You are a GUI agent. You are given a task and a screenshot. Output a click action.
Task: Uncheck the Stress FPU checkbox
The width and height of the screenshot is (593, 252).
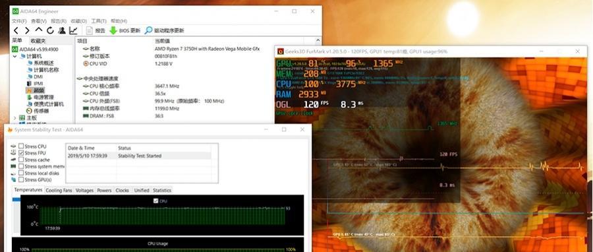21,153
